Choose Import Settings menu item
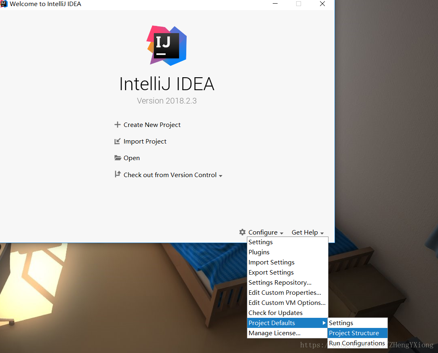This screenshot has height=353, width=438. [x=287, y=262]
